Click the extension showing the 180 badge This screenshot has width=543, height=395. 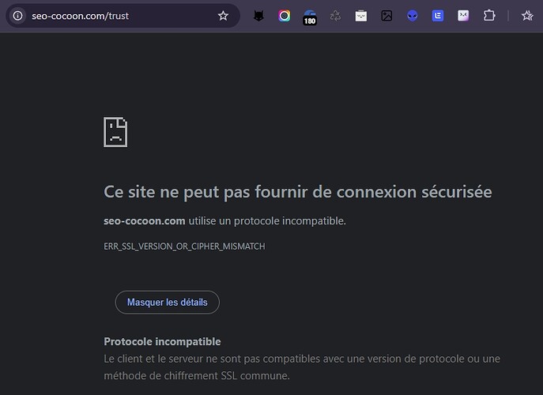tap(310, 17)
